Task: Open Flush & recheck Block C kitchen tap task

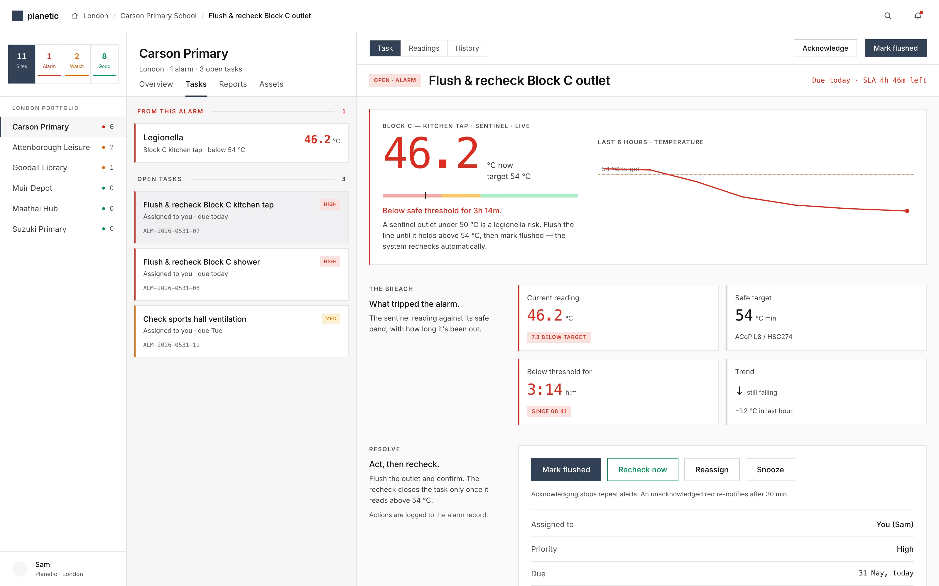Action: pyautogui.click(x=241, y=217)
